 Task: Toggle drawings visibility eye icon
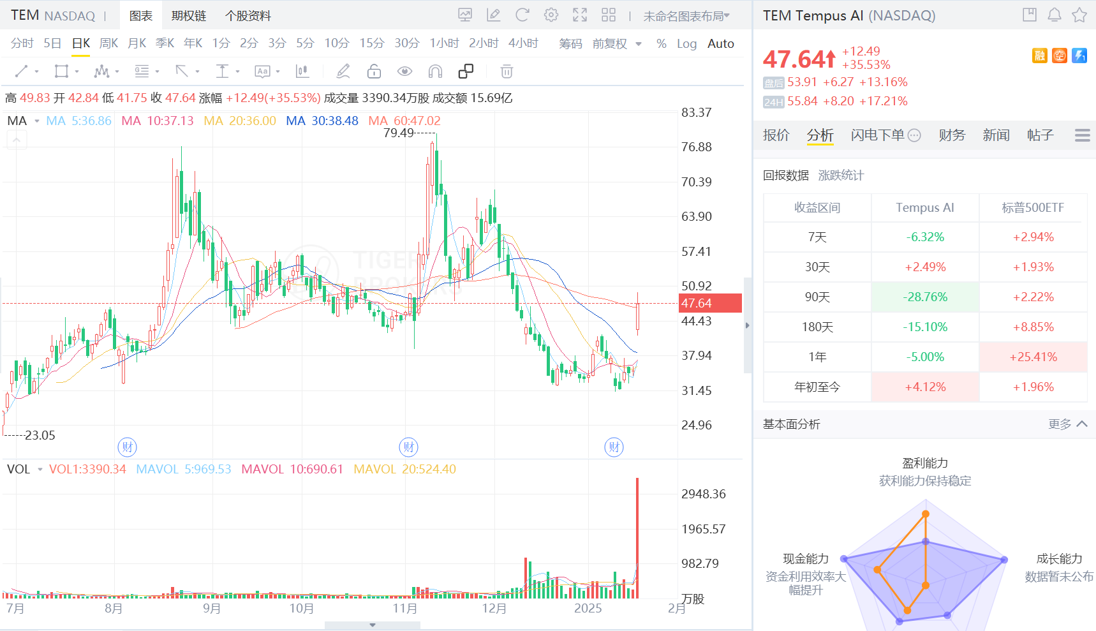tap(404, 71)
